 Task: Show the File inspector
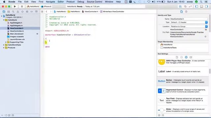coord(182,12)
